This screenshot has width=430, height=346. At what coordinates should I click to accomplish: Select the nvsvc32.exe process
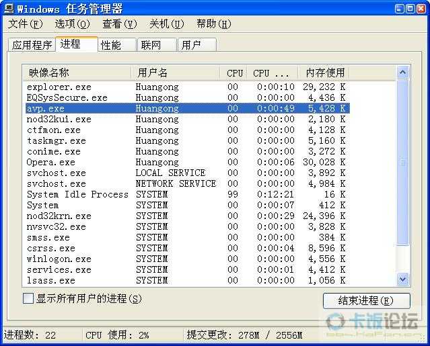pos(187,226)
